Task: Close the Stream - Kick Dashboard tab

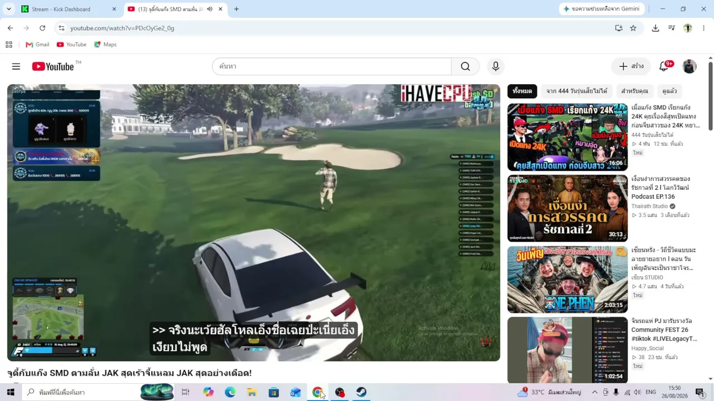Action: pyautogui.click(x=114, y=9)
